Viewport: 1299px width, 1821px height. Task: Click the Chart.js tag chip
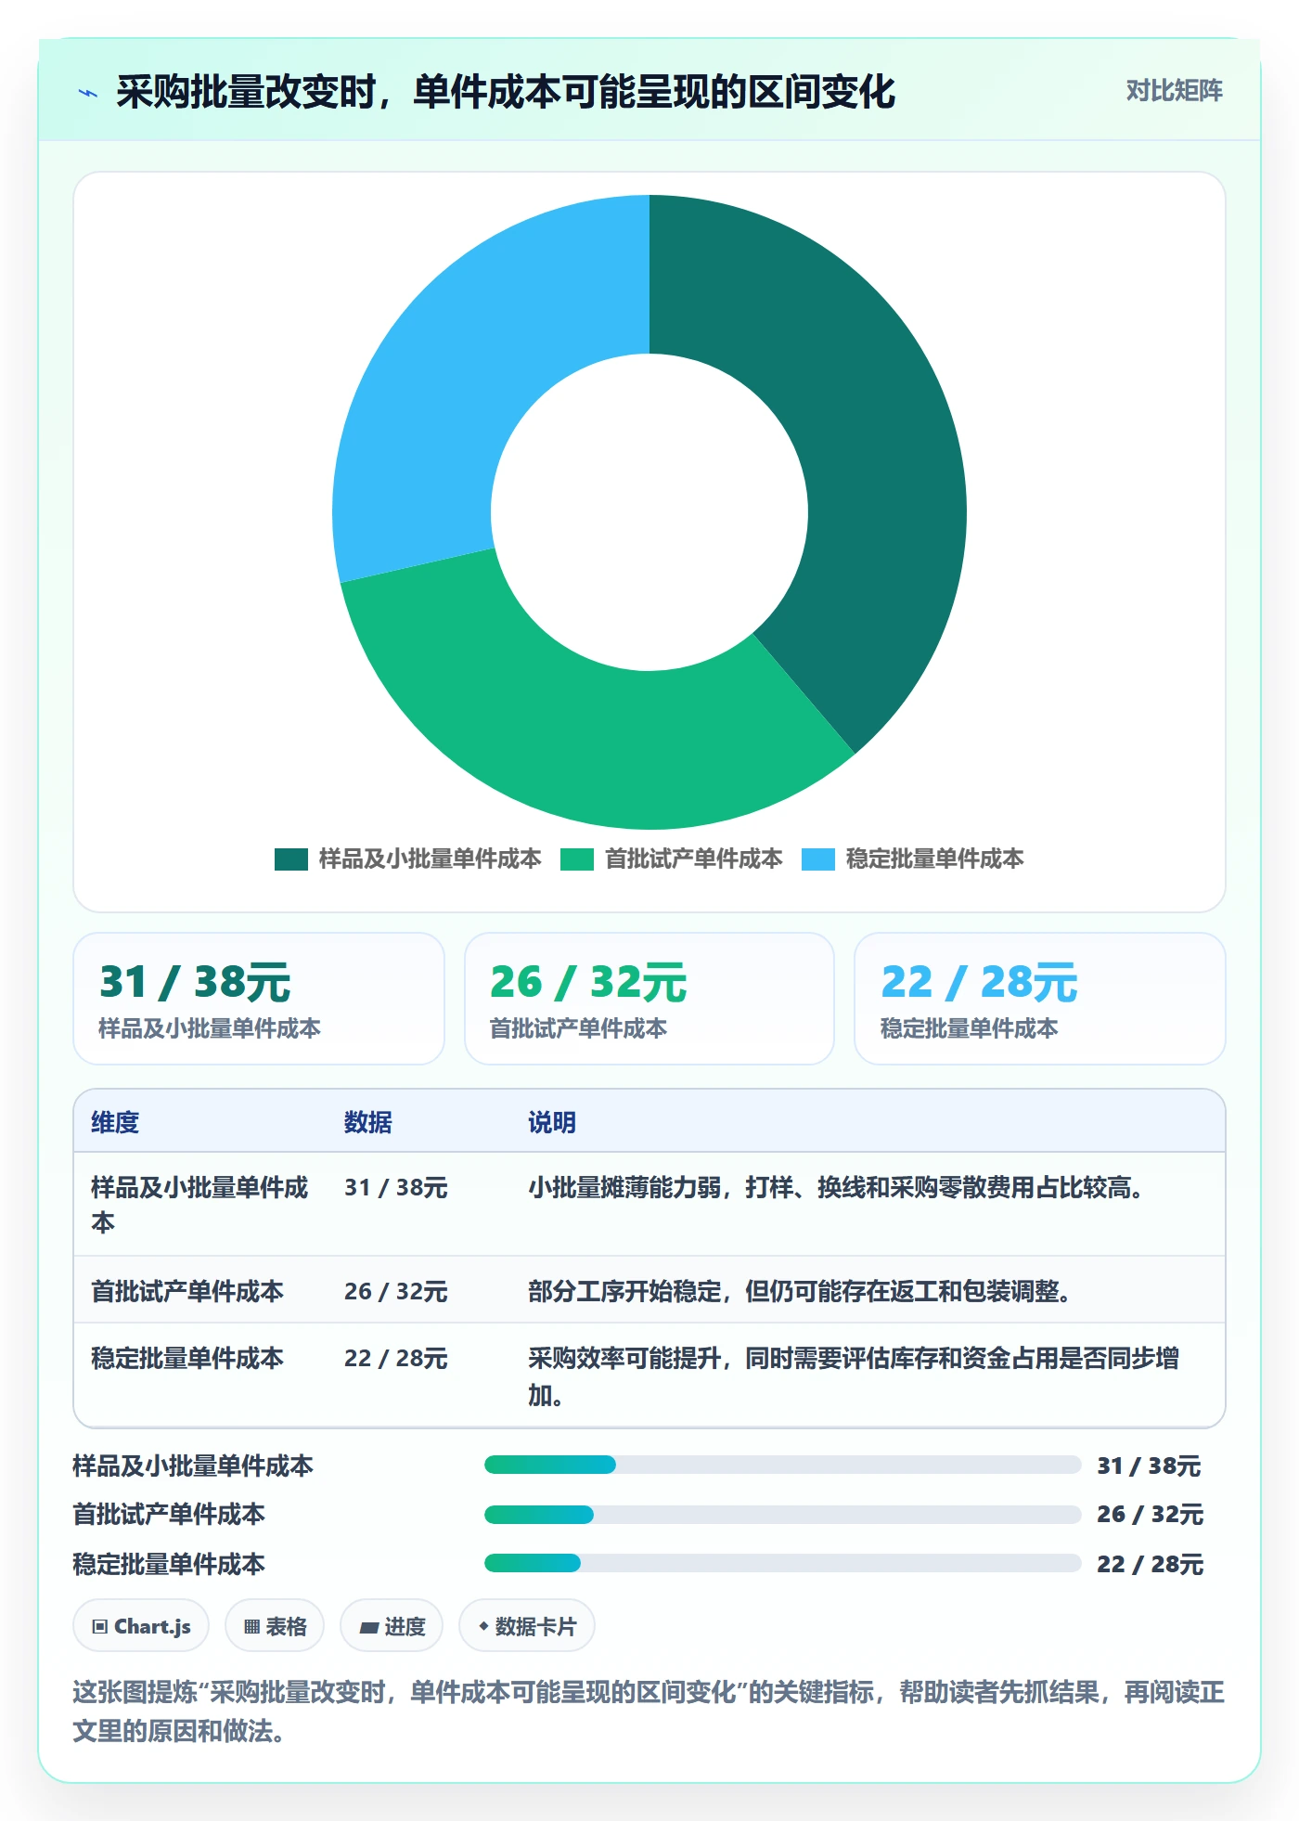141,1626
